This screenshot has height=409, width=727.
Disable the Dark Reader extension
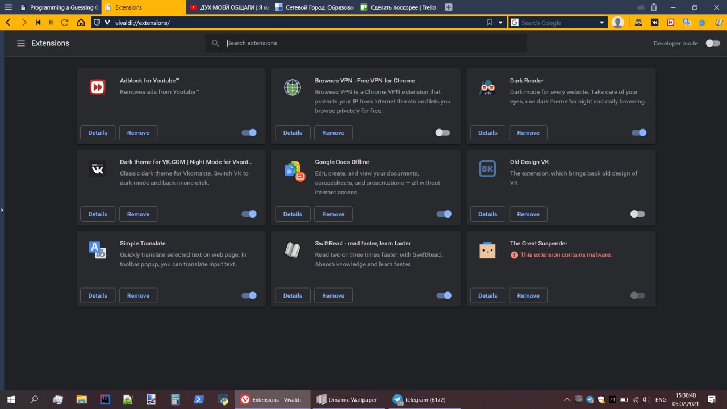tap(639, 132)
